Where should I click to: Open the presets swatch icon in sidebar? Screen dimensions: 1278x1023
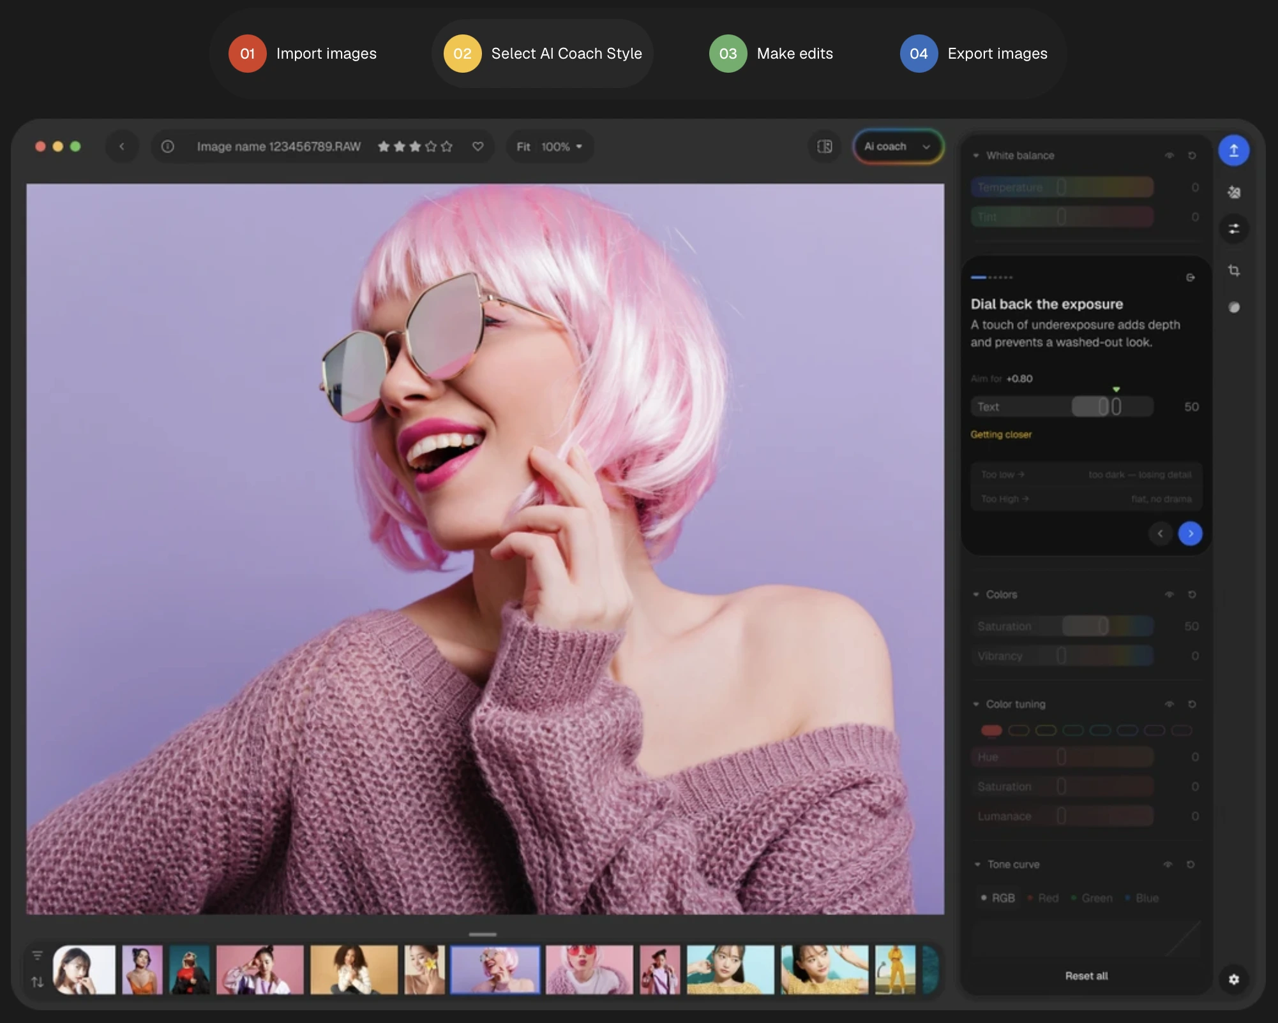click(1233, 192)
